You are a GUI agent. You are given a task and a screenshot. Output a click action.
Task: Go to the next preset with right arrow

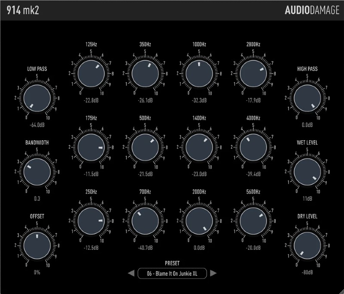(213, 273)
